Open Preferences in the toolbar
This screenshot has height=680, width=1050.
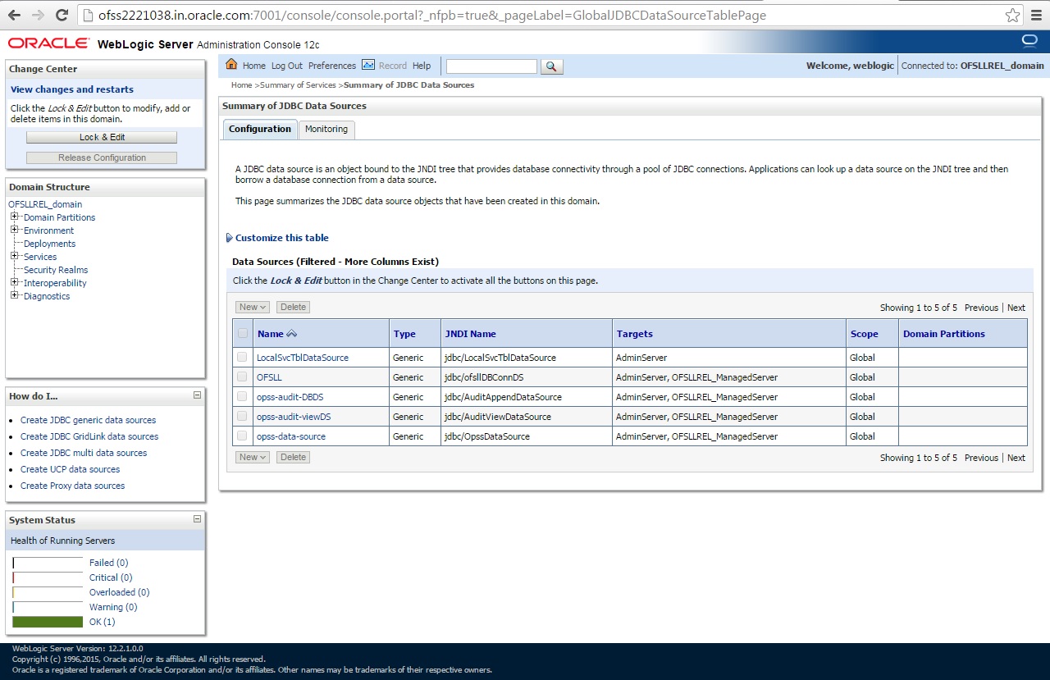point(332,66)
